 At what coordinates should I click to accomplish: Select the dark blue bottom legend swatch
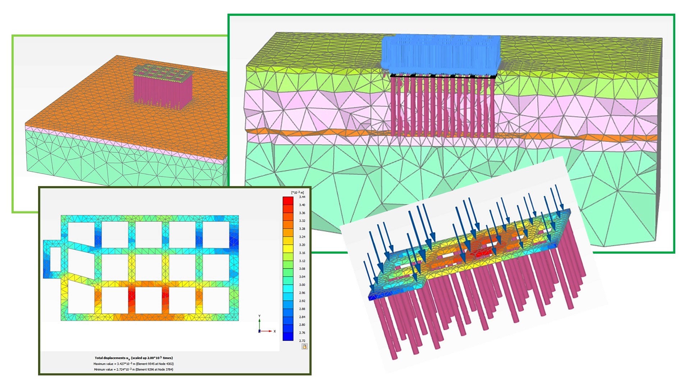[x=288, y=337]
